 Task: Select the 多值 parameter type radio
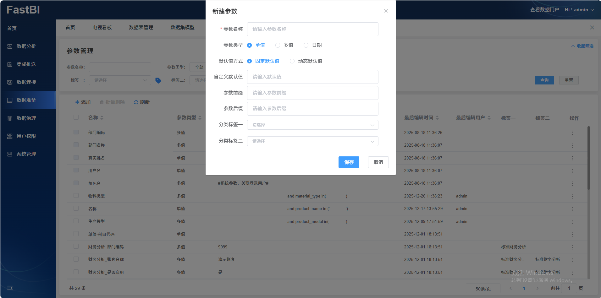278,45
